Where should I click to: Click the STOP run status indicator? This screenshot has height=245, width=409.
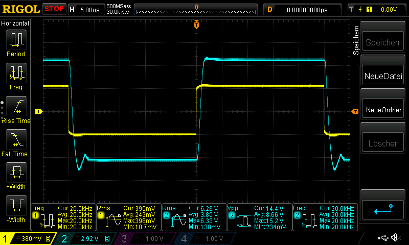(54, 9)
